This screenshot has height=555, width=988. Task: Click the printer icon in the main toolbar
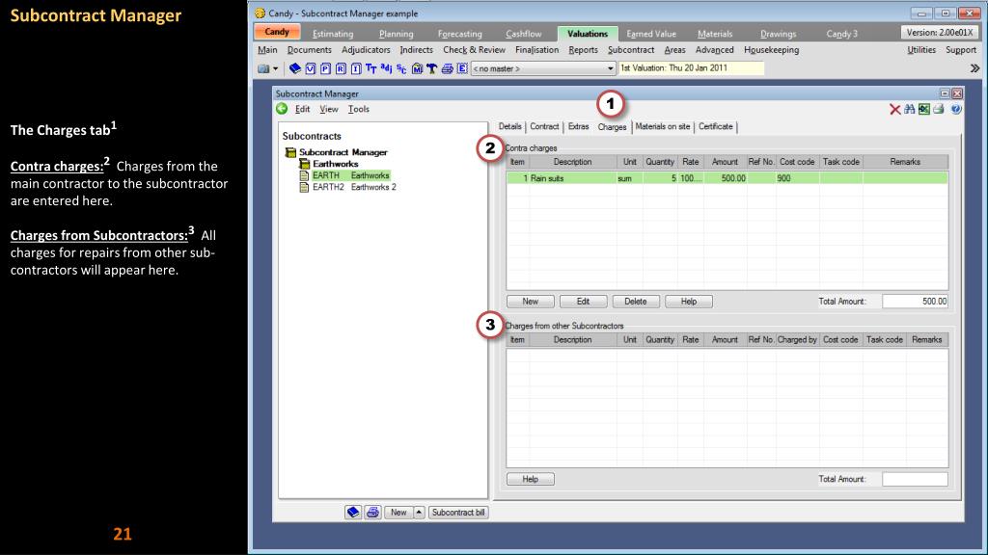pos(447,68)
